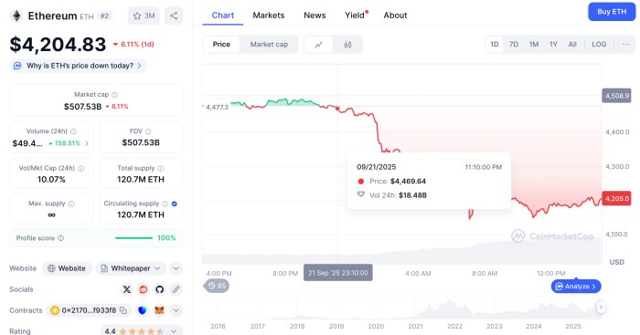Enable the LOG scale option

pyautogui.click(x=599, y=45)
